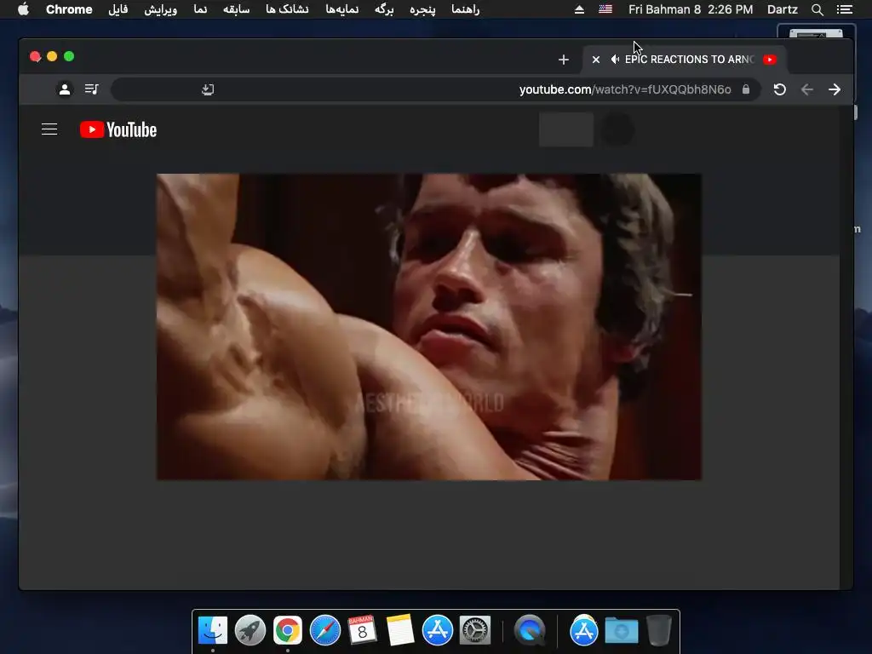This screenshot has width=872, height=654.
Task: Open the Chrome application menu
Action: [x=69, y=9]
